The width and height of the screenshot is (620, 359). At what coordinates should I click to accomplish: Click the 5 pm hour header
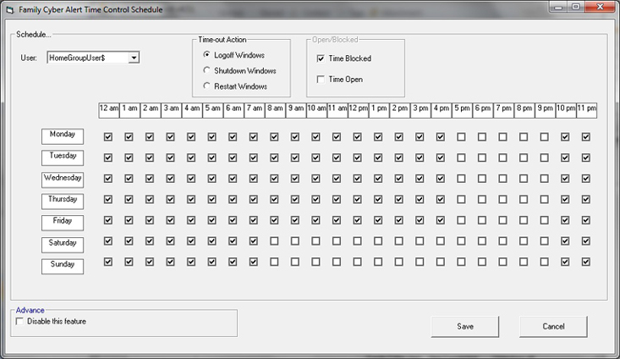[x=461, y=109]
